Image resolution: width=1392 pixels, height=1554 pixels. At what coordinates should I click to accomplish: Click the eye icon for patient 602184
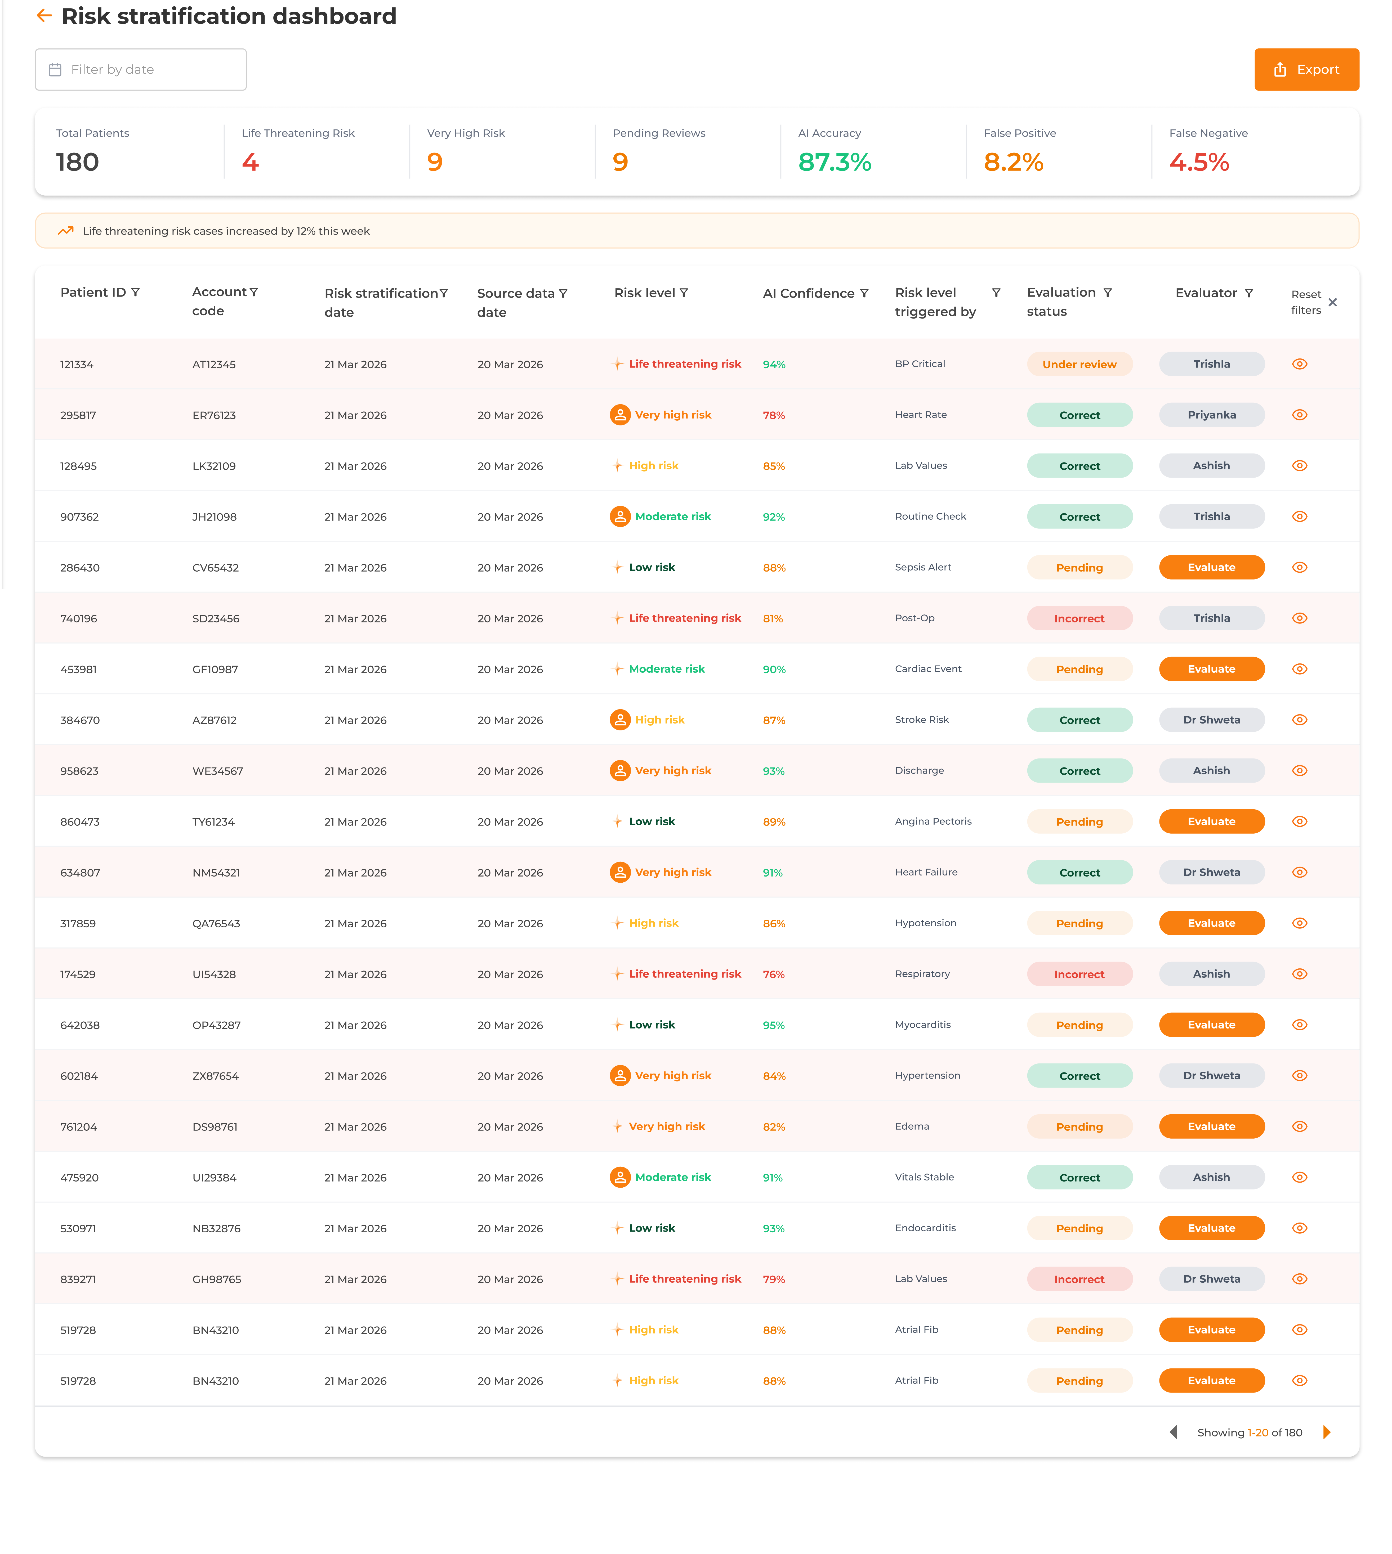[1300, 1076]
